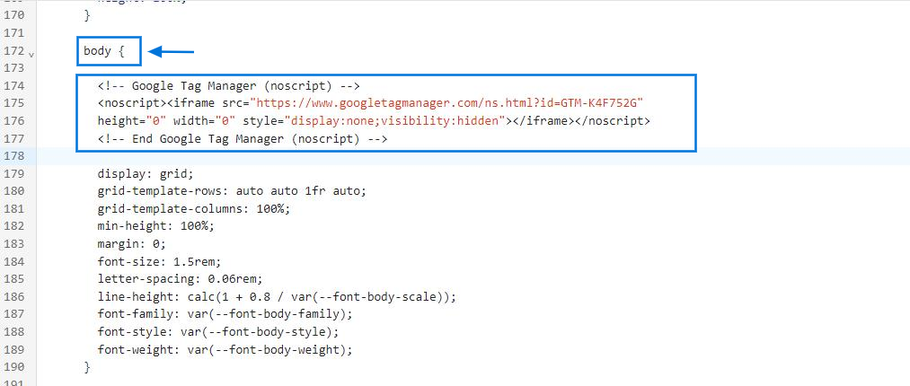
Task: Click the End Google Tag Manager comment line
Action: 243,139
